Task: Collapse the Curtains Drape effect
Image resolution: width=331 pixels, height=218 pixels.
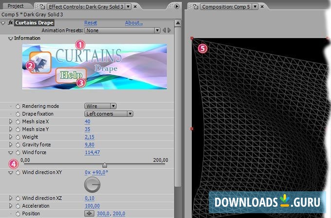Action: point(3,23)
